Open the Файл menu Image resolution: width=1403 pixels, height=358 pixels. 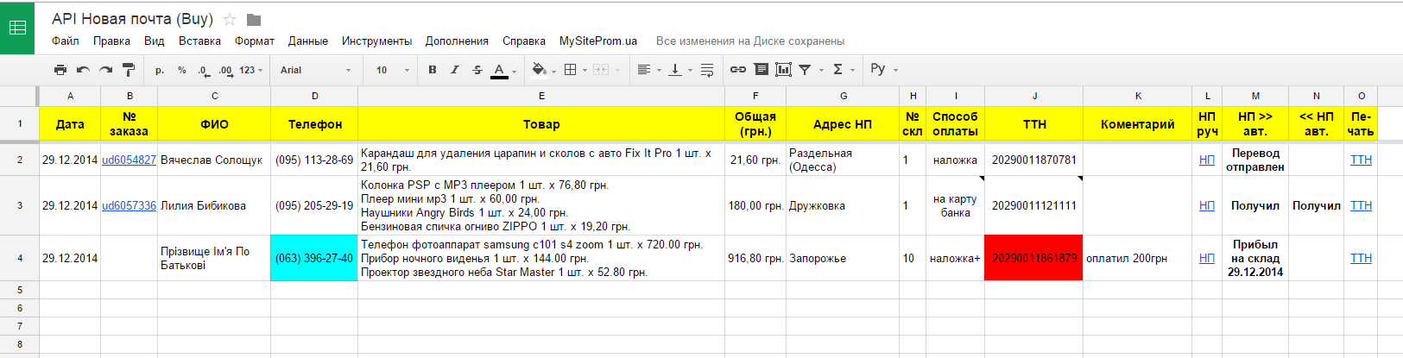[x=66, y=41]
